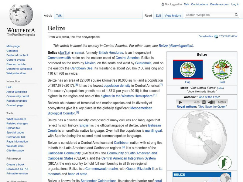243x182 pixels.
Task: Play the Land of the Free anthem
Action: (x=180, y=102)
